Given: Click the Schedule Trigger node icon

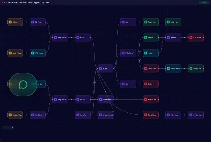Looking at the screenshot, I should pyautogui.click(x=10, y=53).
